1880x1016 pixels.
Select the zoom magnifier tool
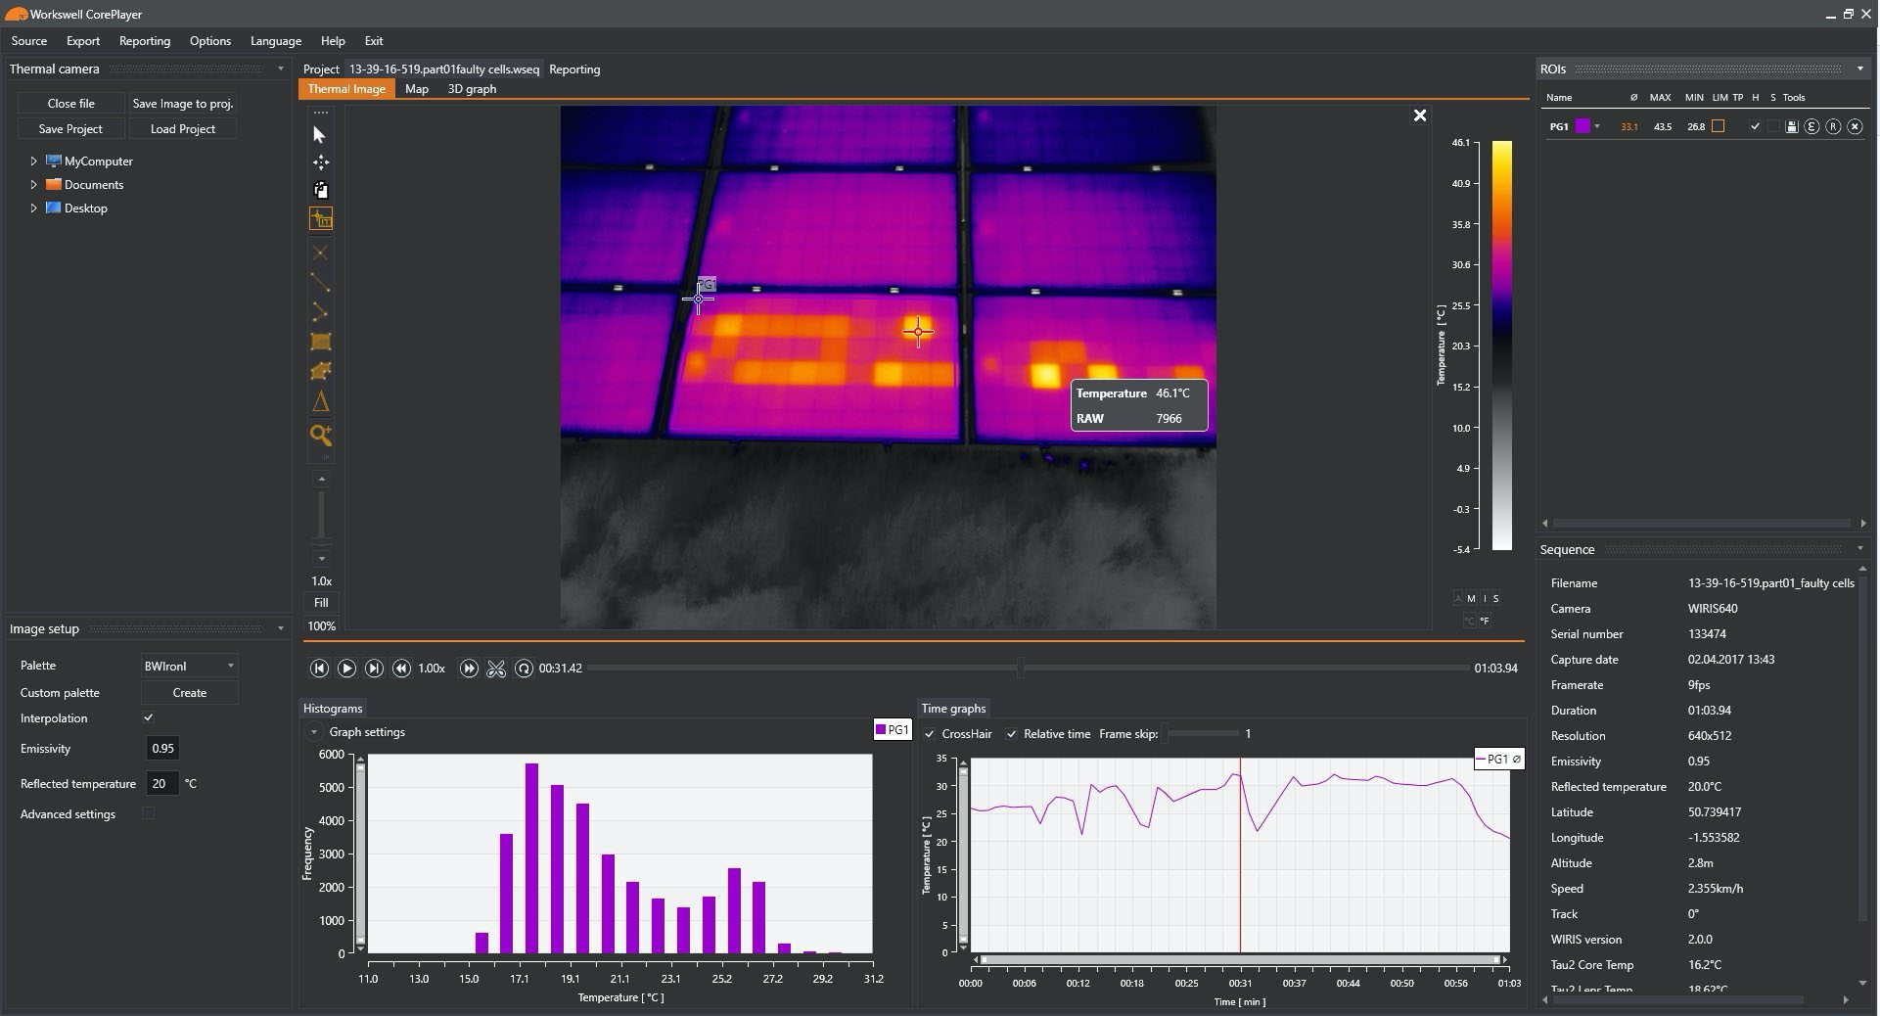[320, 436]
